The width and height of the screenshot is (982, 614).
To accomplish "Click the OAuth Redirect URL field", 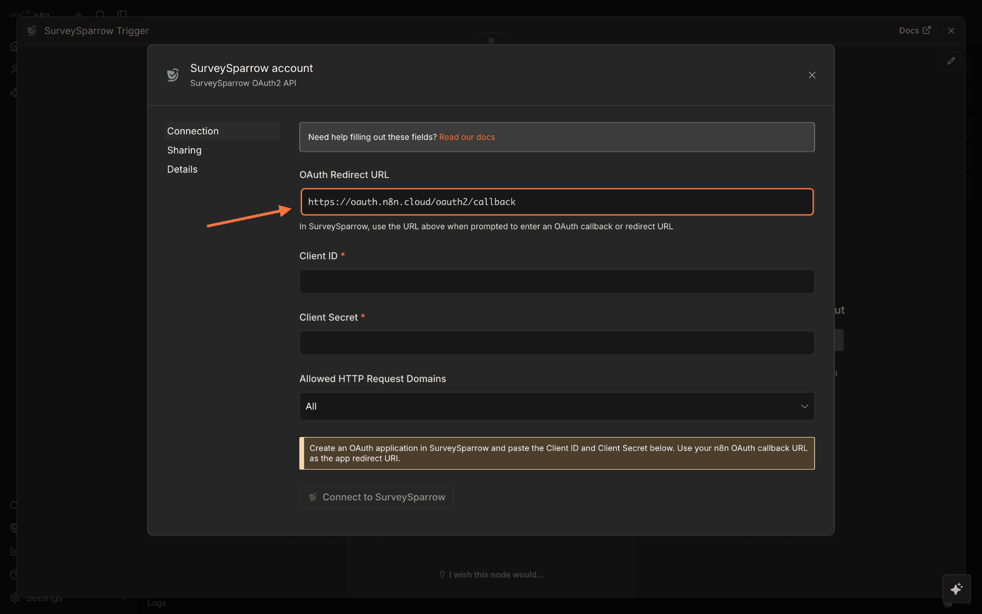I will (x=557, y=202).
